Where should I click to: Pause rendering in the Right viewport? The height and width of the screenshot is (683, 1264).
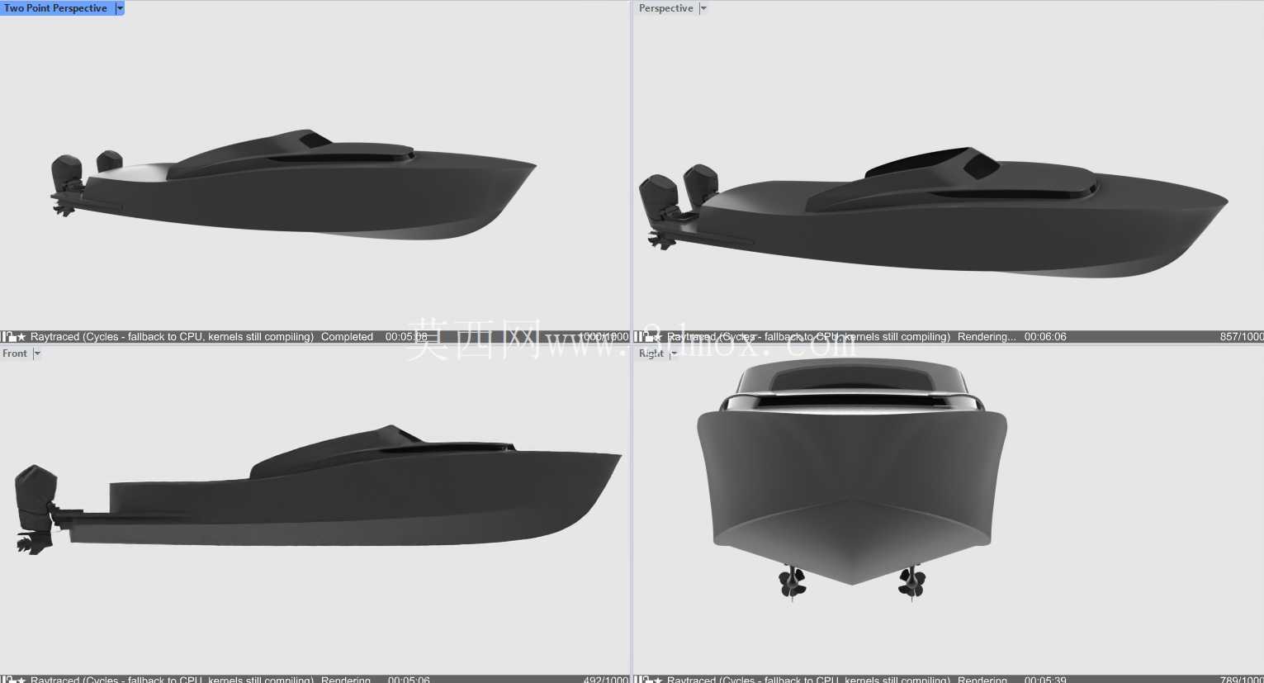pos(638,680)
